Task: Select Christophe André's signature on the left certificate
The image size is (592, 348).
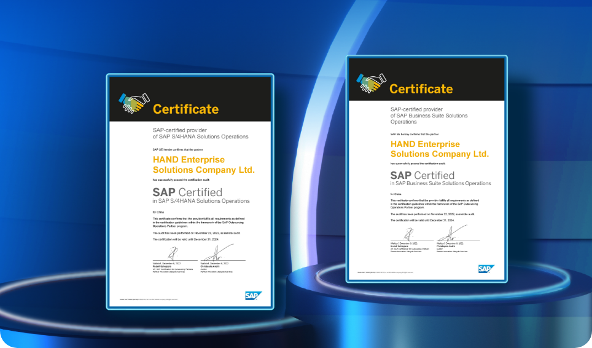Action: pyautogui.click(x=222, y=253)
